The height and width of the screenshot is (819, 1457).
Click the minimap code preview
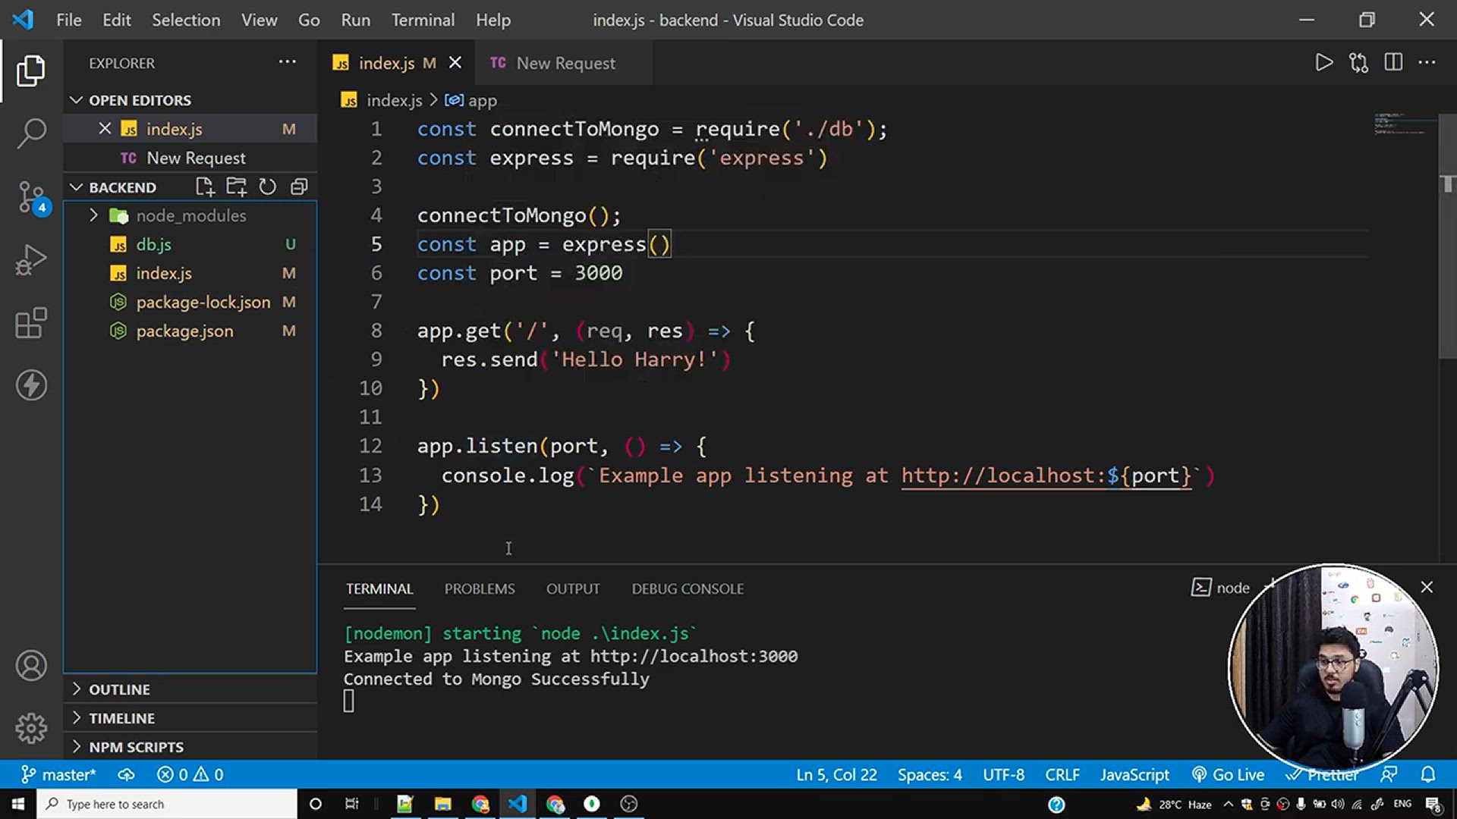(1404, 125)
